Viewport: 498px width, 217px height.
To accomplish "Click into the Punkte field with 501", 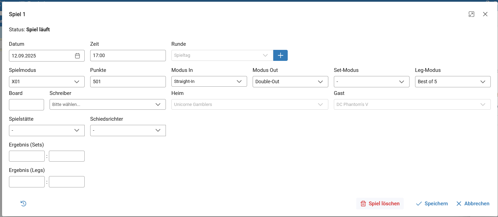I will [128, 82].
